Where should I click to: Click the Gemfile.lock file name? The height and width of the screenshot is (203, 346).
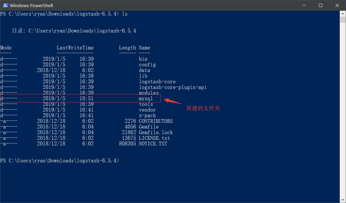tap(156, 132)
